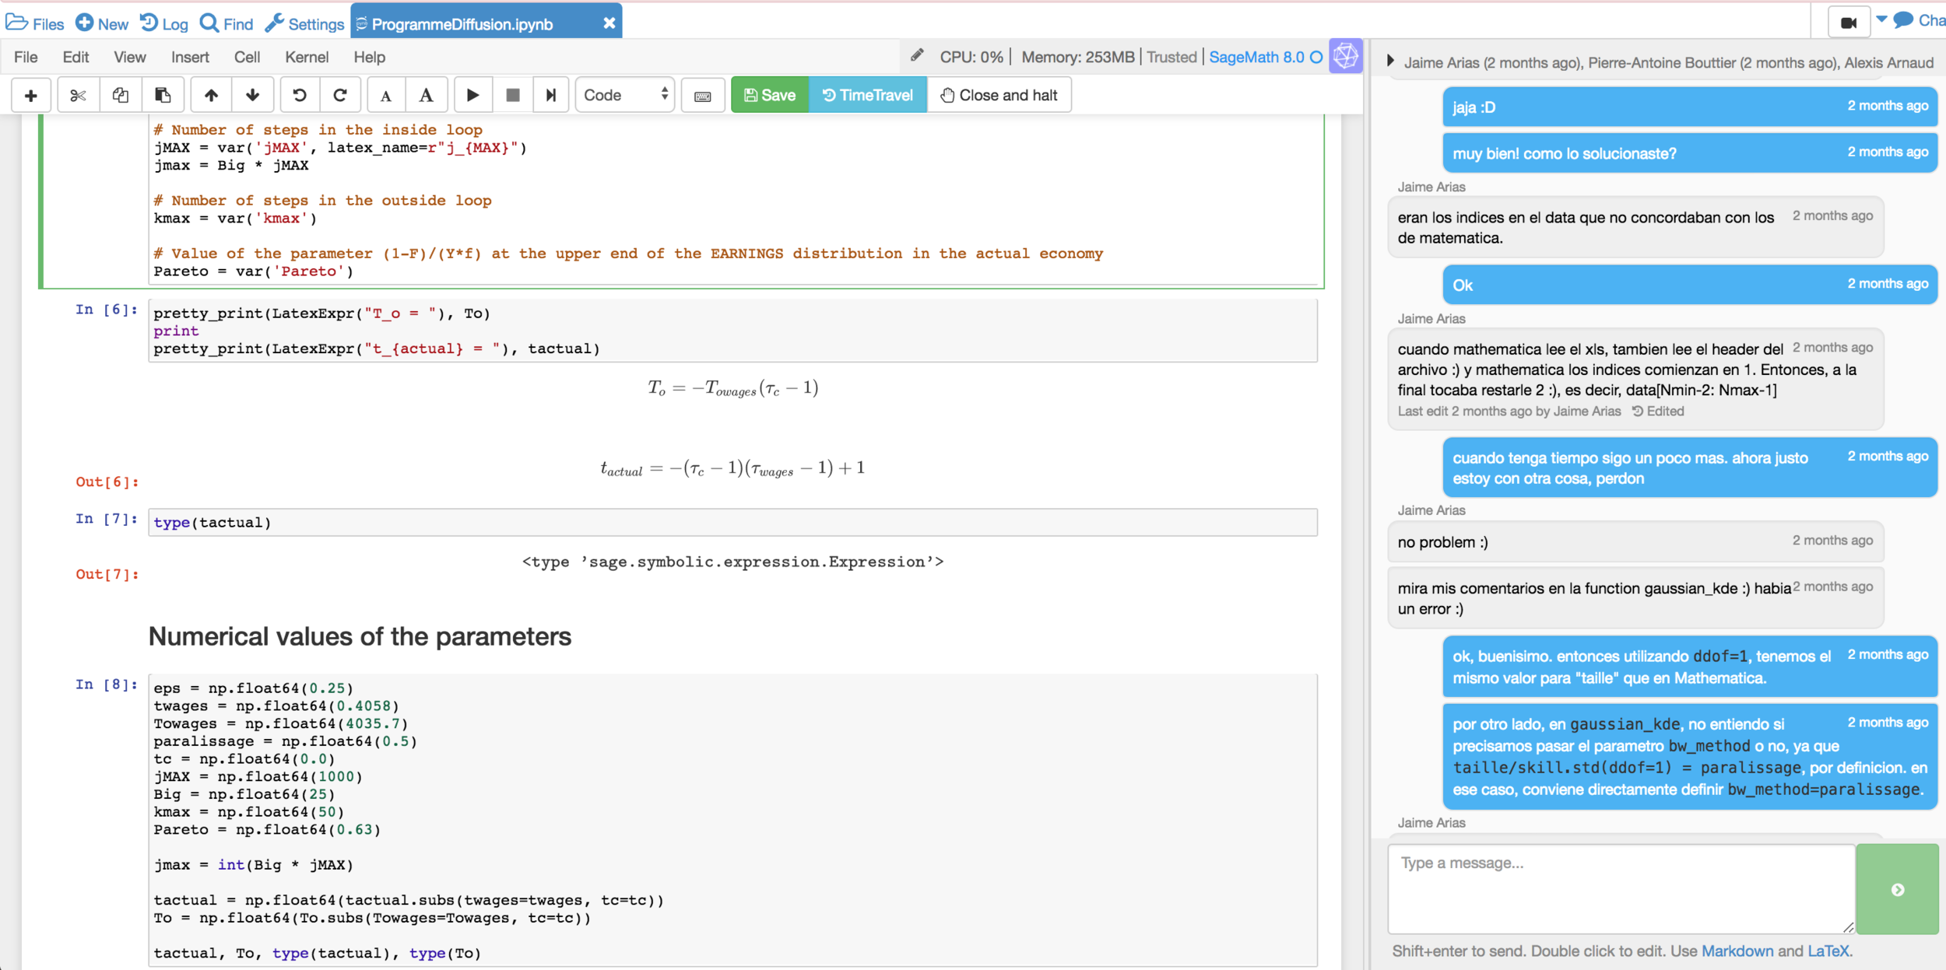The image size is (1946, 970).
Task: Expand the chat participants triangle
Action: coord(1390,61)
